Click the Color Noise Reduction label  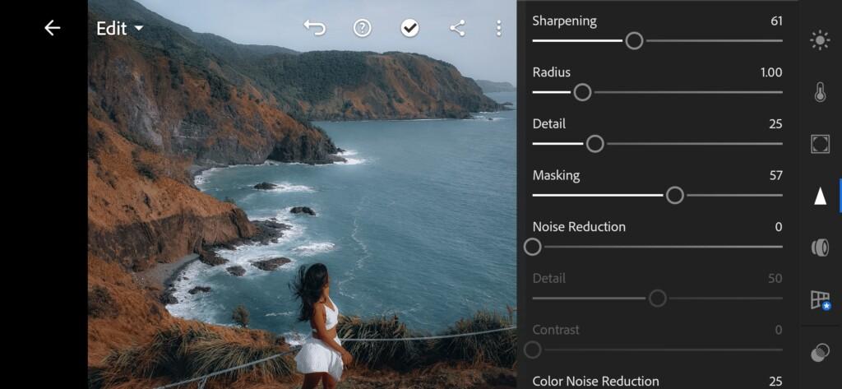[595, 382]
